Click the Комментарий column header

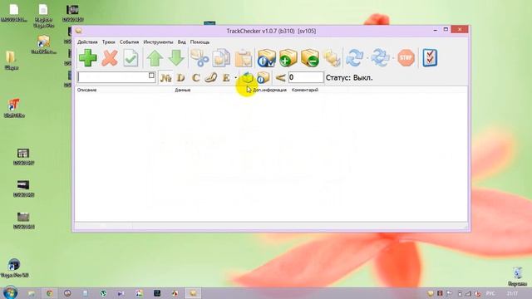point(305,90)
